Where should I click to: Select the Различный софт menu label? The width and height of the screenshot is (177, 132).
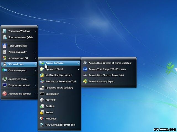coord(17,52)
